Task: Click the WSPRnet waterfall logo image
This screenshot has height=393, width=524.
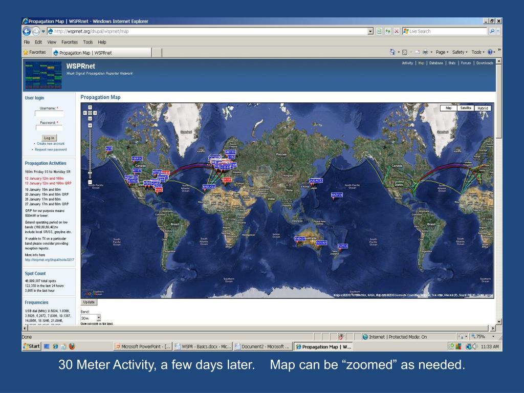Action: (x=44, y=75)
